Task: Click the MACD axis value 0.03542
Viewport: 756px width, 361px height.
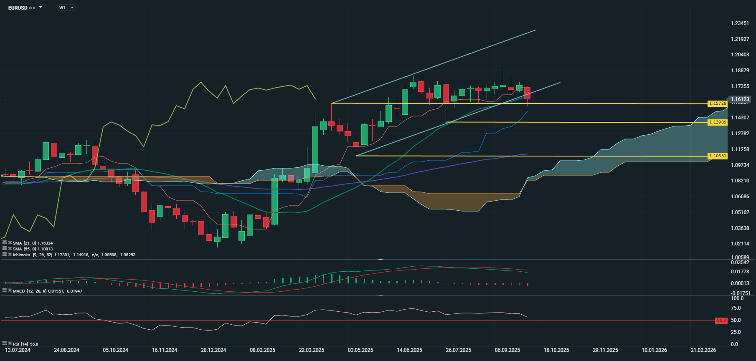Action: coord(740,263)
